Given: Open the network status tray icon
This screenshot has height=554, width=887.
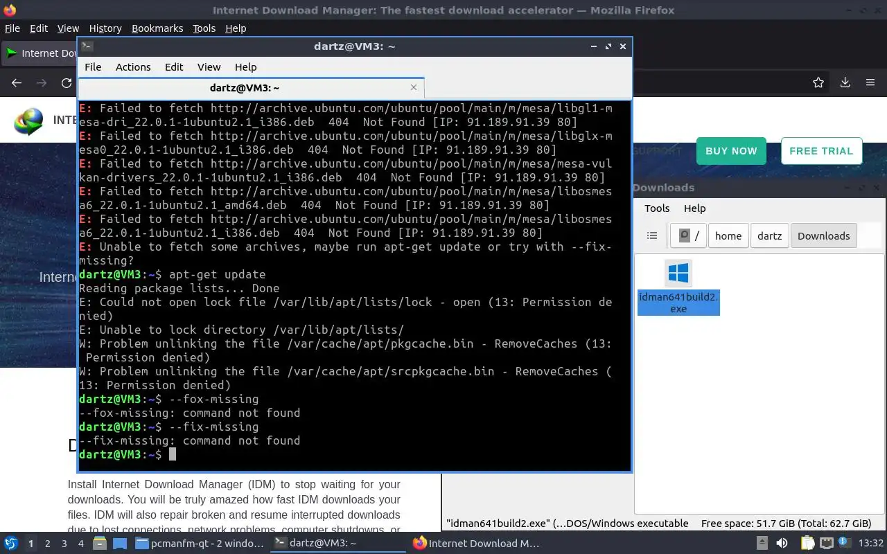Looking at the screenshot, I should tap(826, 544).
